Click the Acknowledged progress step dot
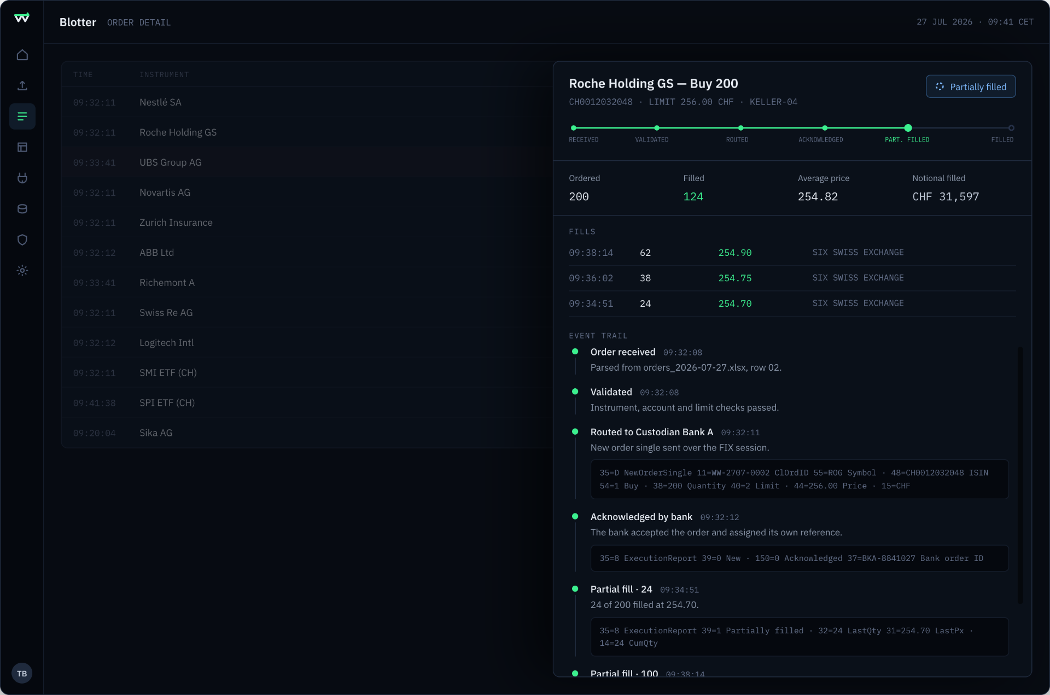 [825, 128]
